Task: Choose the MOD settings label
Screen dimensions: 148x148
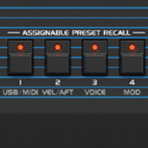Action: [132, 92]
